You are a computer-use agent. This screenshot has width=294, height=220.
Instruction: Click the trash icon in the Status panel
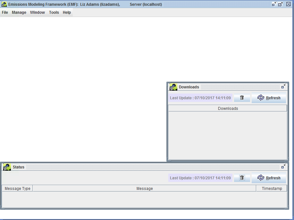[242, 178]
